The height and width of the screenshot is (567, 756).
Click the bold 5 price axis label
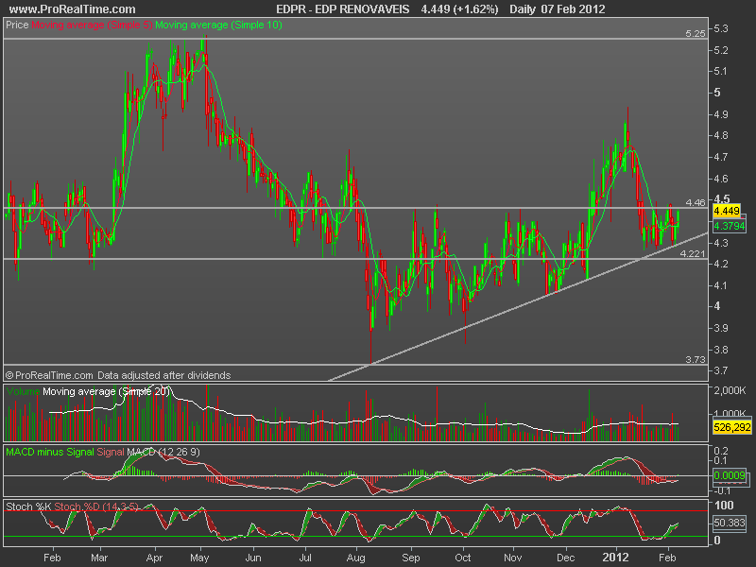tap(717, 92)
